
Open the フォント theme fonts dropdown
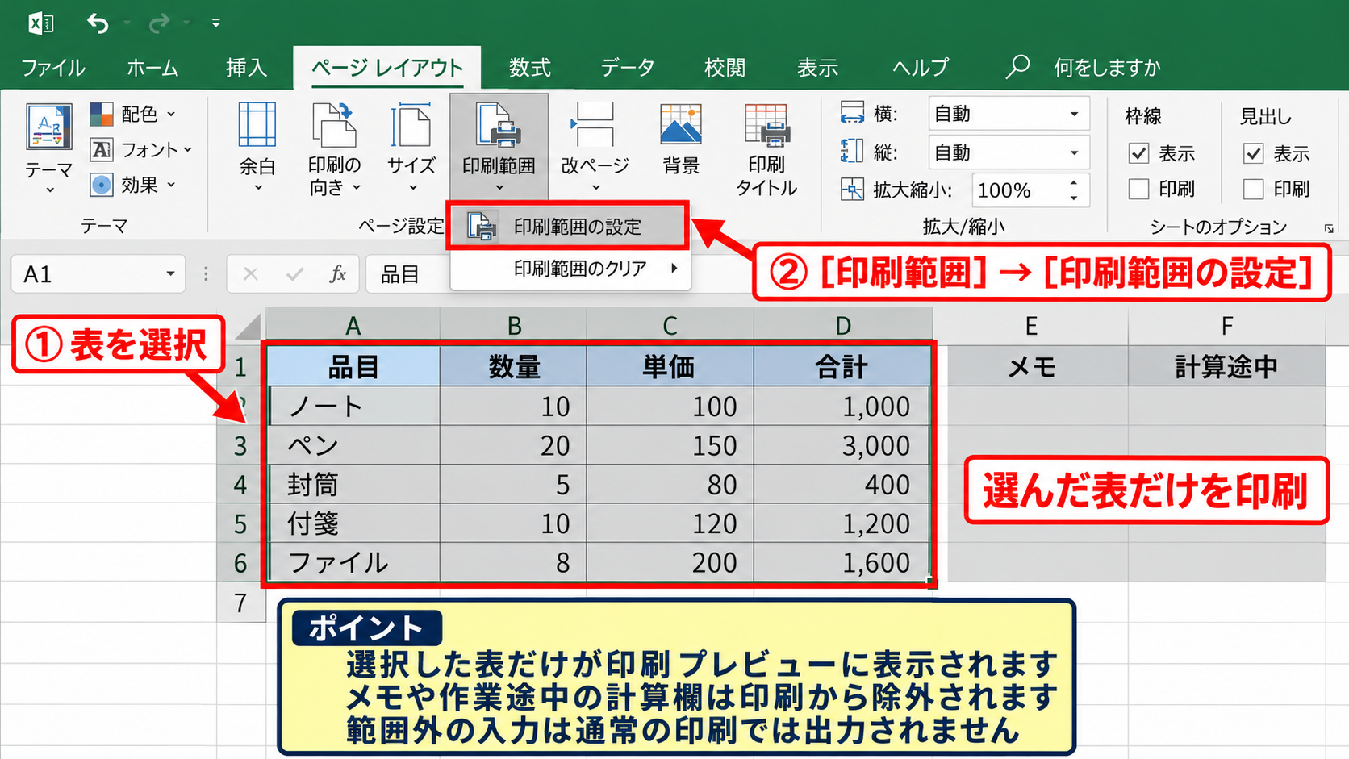tap(141, 149)
